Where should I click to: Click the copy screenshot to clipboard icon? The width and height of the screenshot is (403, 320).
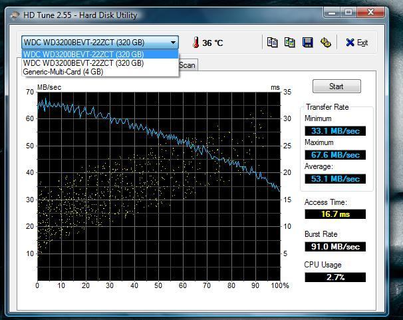click(x=290, y=43)
